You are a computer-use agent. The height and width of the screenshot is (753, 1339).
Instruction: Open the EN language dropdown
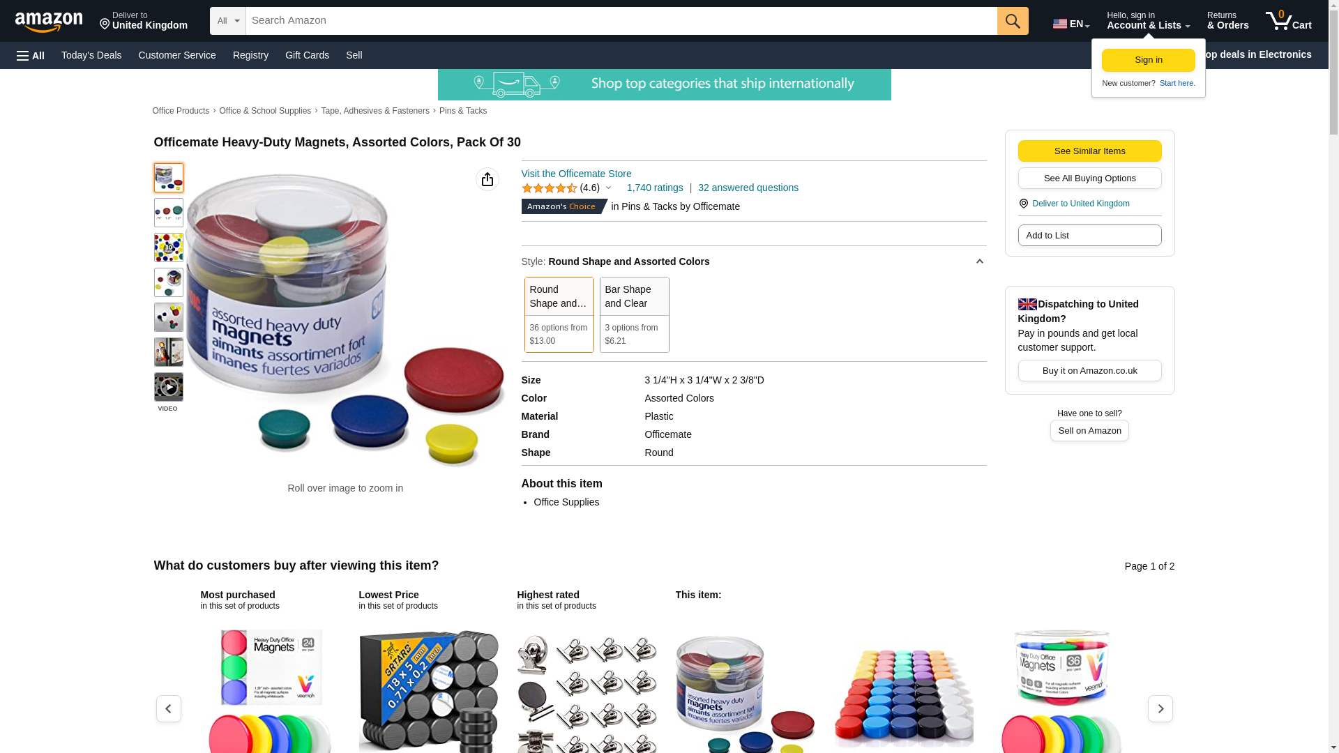1071,23
